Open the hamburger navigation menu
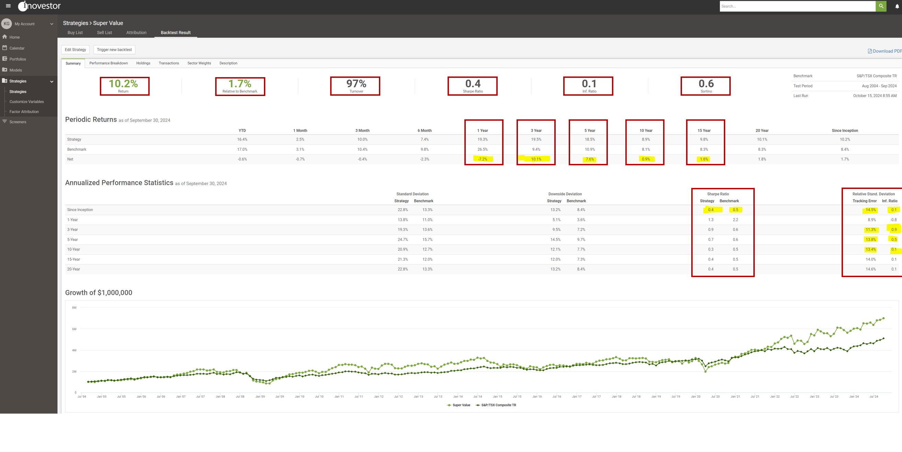This screenshot has height=452, width=902. click(x=8, y=5)
